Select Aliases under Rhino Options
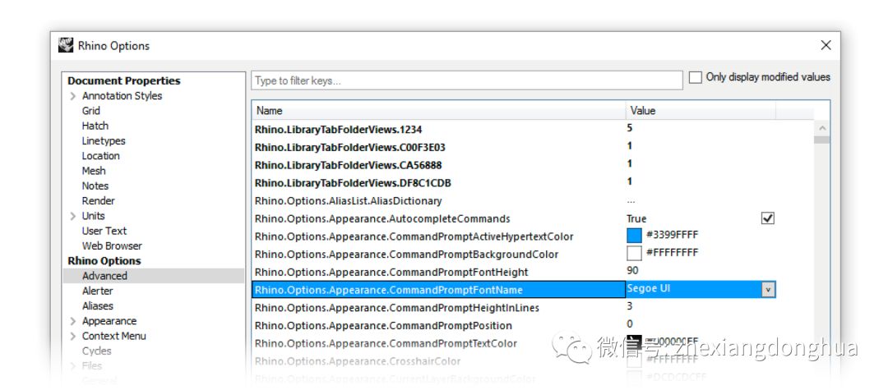The image size is (888, 390). pos(97,305)
